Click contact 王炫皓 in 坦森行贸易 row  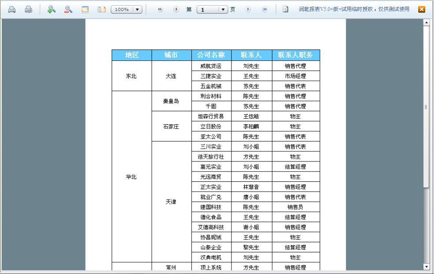tap(251, 116)
